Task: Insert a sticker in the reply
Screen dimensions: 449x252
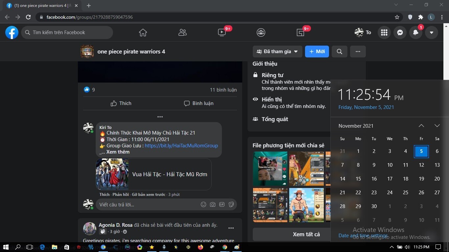Action: 231,204
